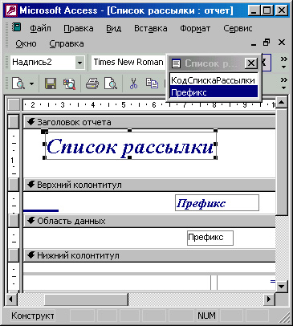
Task: Open the Вставка menu
Action: 151,28
